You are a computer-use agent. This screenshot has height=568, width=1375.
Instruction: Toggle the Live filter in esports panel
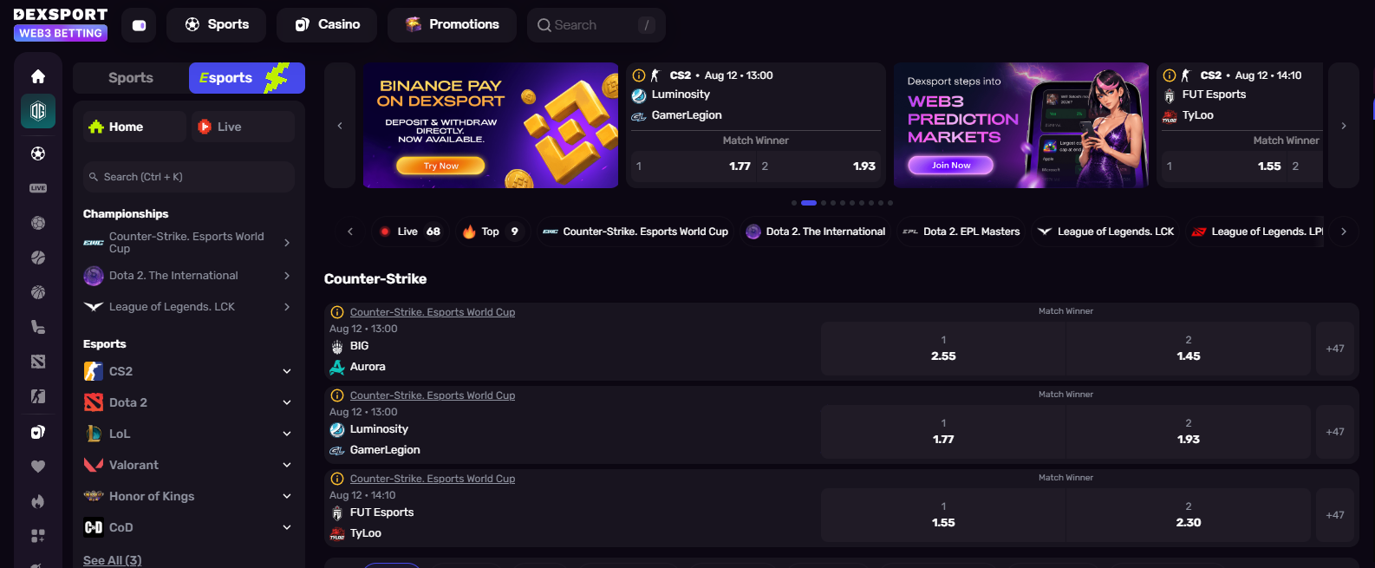tap(244, 127)
